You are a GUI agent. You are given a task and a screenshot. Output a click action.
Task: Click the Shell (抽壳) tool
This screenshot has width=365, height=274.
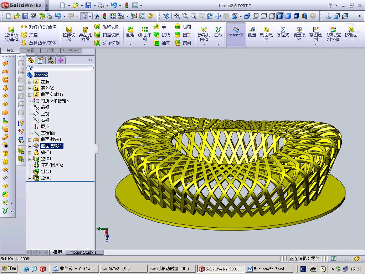coord(162,43)
